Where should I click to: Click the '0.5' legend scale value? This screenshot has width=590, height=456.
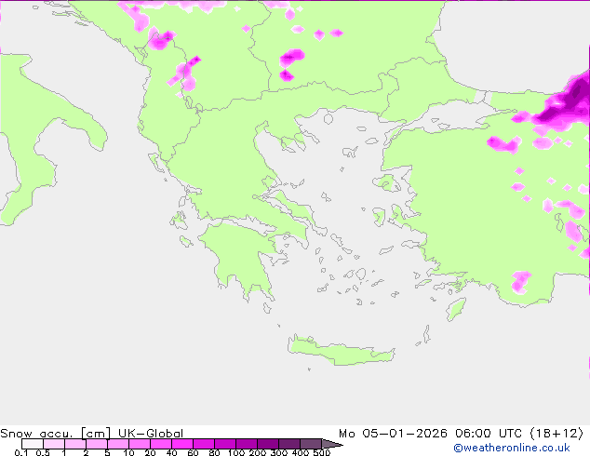pos(43,452)
